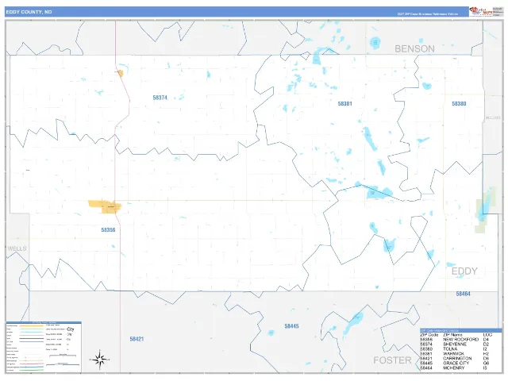Viewport: 508px width, 381px height.
Task: Click the blue title bar of the legend box
Action: [44, 323]
